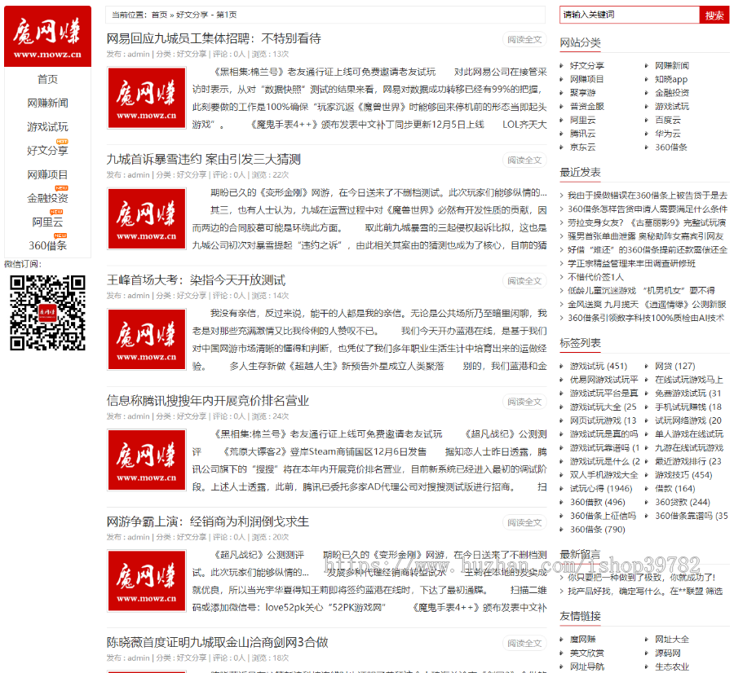
Task: Open thumbnail of the 网易回应 article
Action: pos(147,98)
